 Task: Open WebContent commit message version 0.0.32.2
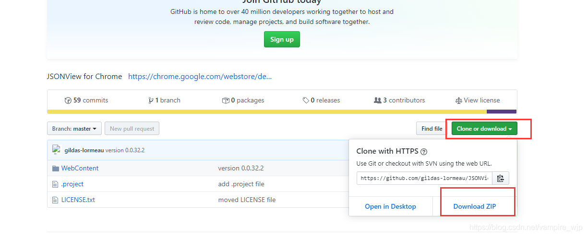coord(241,168)
